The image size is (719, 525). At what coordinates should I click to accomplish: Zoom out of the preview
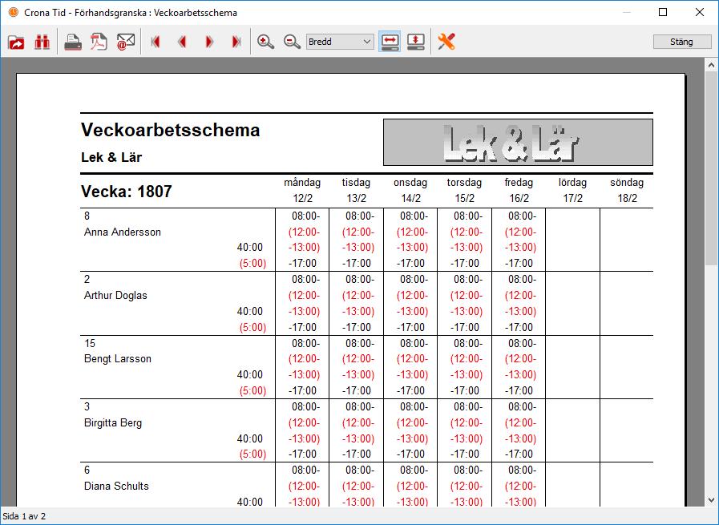(292, 42)
